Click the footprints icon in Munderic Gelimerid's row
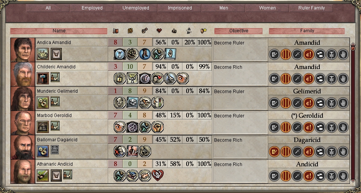Image resolution: width=361 pixels, height=193 pixels. tap(320, 103)
